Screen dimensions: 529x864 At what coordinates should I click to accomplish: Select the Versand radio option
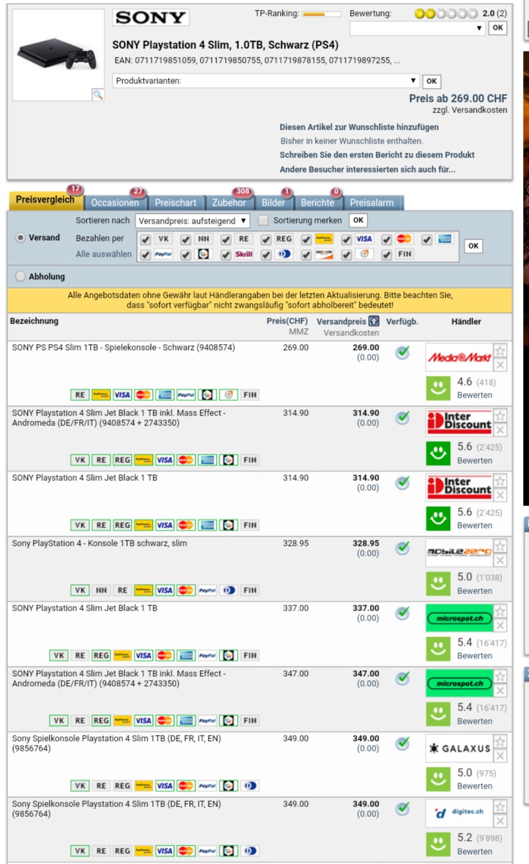coord(21,238)
